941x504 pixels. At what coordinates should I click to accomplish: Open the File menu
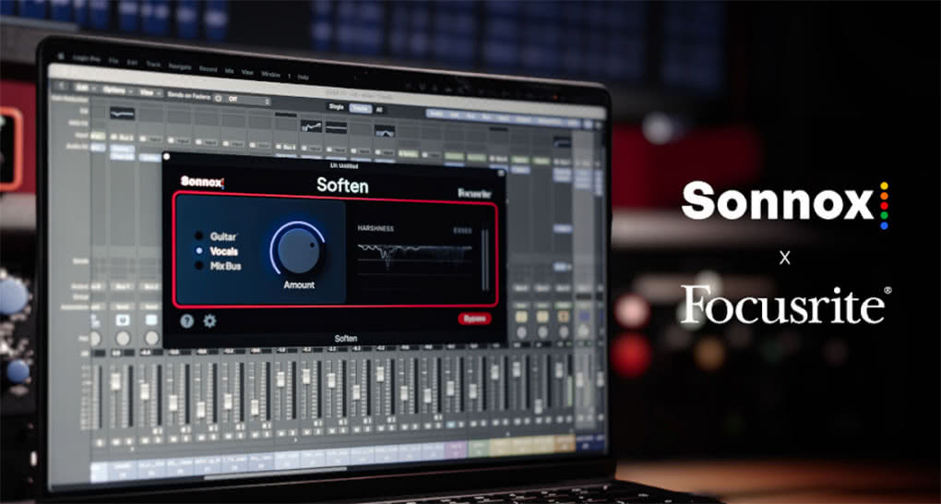coord(113,61)
